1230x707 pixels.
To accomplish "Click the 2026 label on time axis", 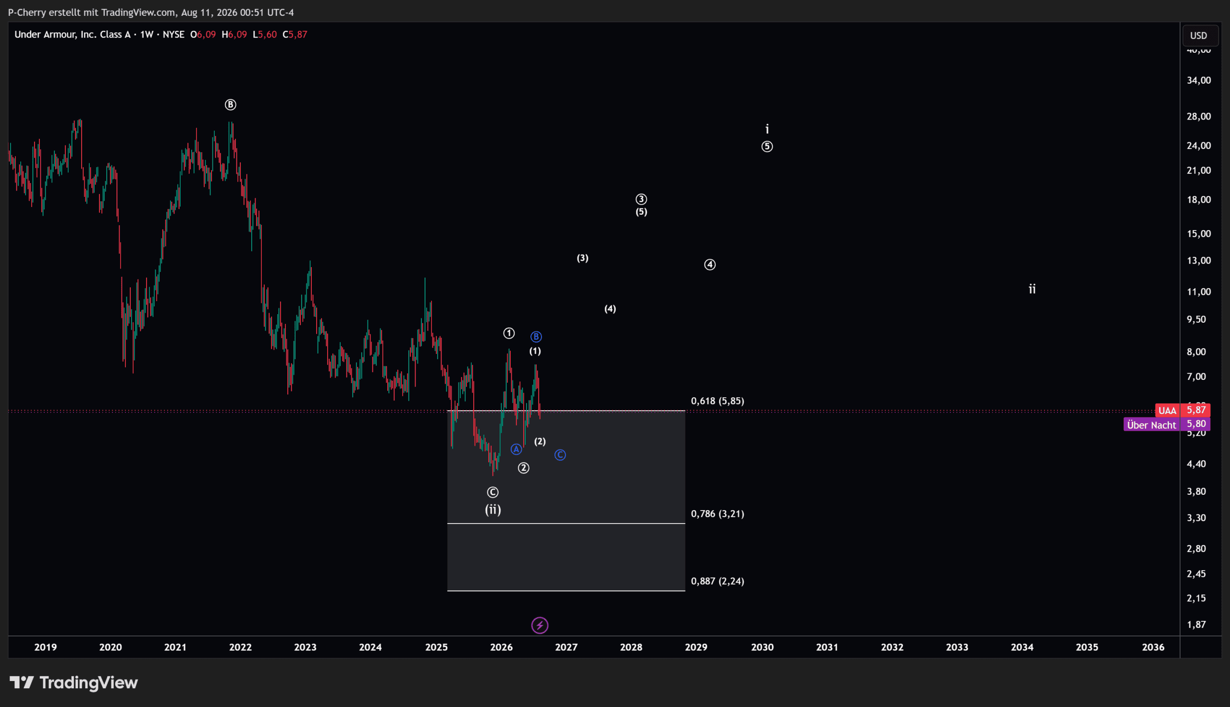I will (x=501, y=647).
